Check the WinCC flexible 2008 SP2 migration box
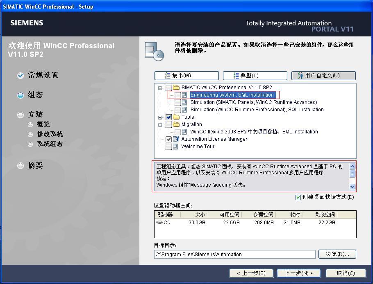This screenshot has height=284, width=373. [x=177, y=132]
